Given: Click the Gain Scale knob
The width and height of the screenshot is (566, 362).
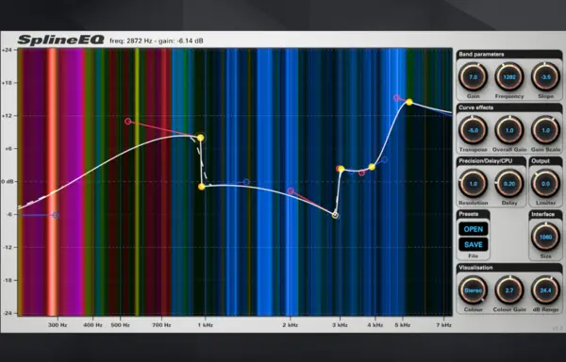Looking at the screenshot, I should 545,130.
